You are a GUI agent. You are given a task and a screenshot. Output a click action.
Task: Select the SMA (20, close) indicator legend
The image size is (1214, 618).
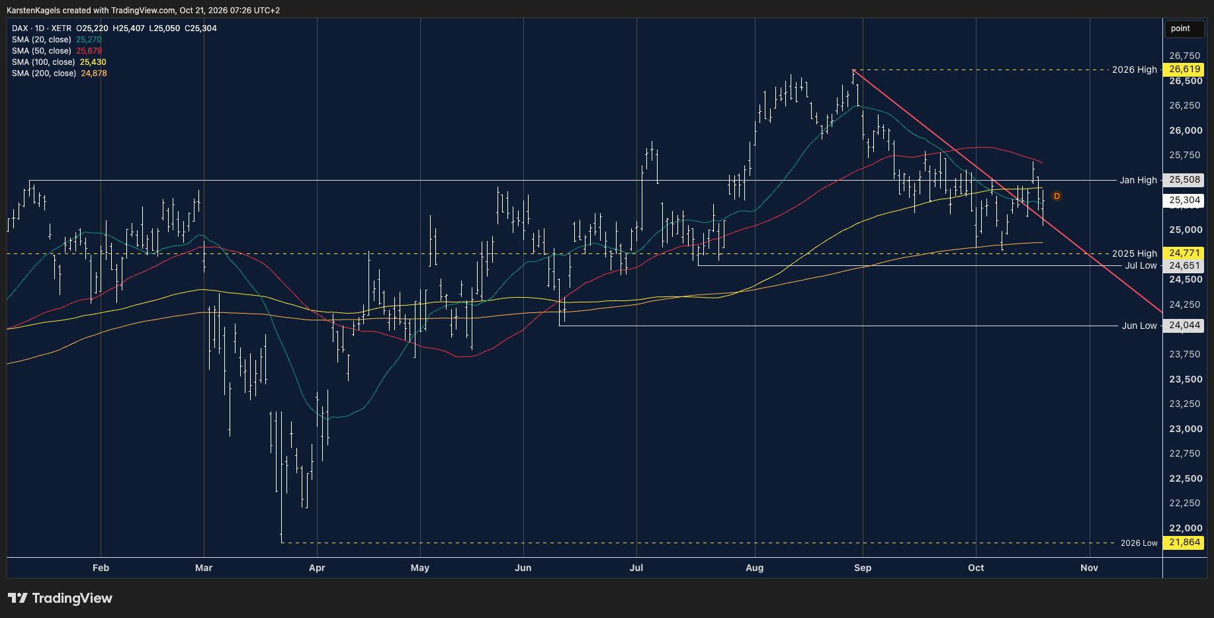coord(42,40)
